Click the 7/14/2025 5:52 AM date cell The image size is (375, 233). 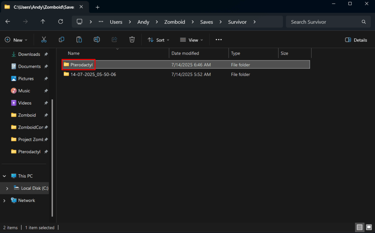coord(191,74)
